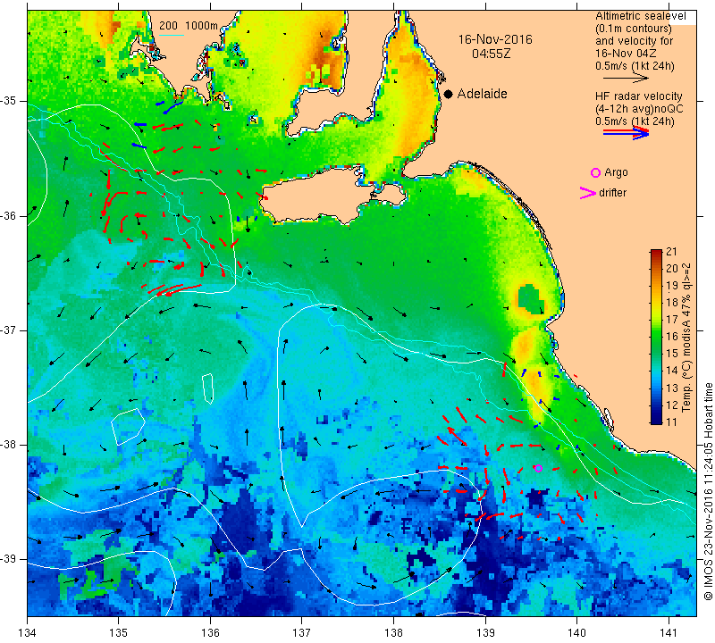The width and height of the screenshot is (715, 643).
Task: Click the magenta Argo circle in legend
Action: pos(595,172)
